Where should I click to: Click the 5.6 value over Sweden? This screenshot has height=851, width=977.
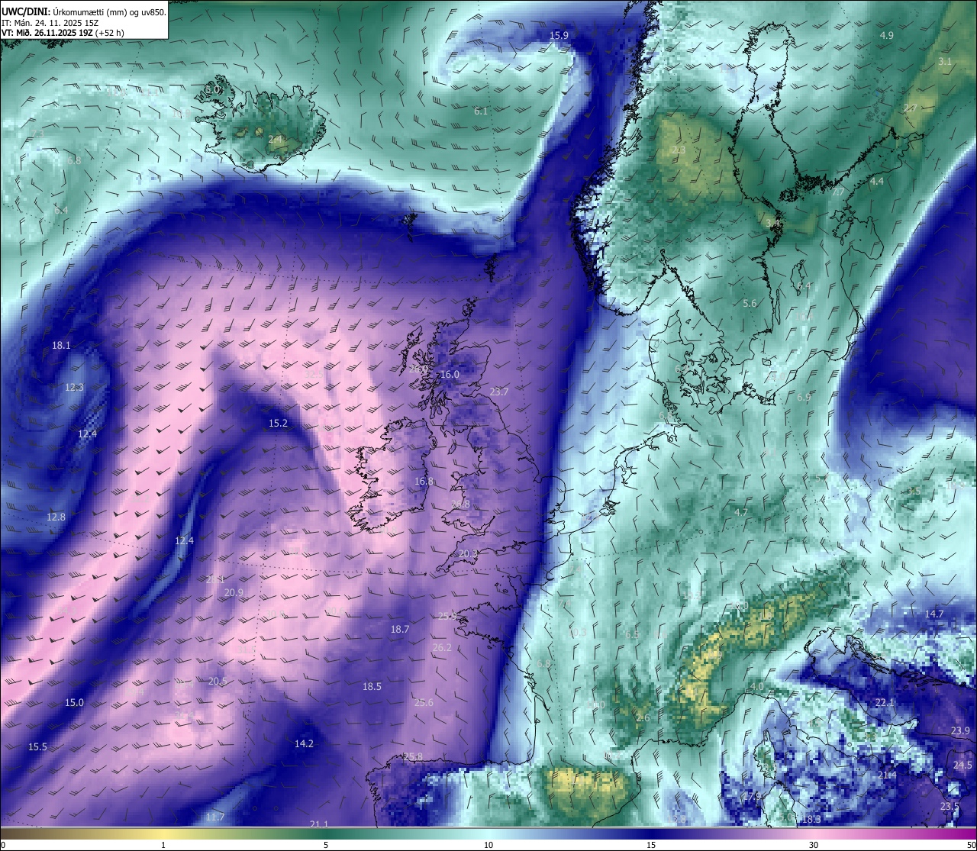(x=750, y=304)
